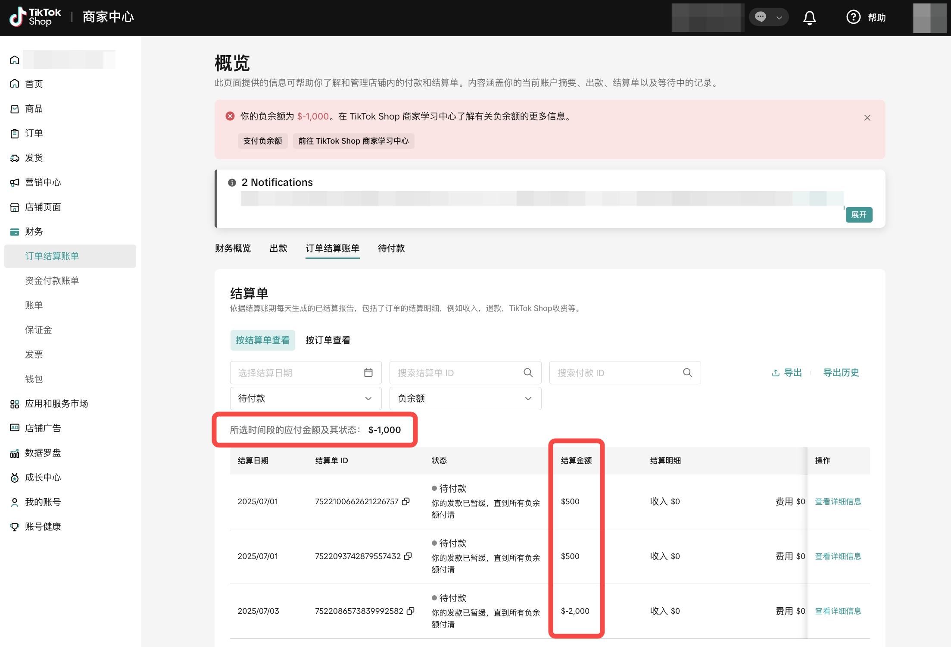Switch to 按结算单查看 view
The image size is (951, 647).
click(x=262, y=340)
